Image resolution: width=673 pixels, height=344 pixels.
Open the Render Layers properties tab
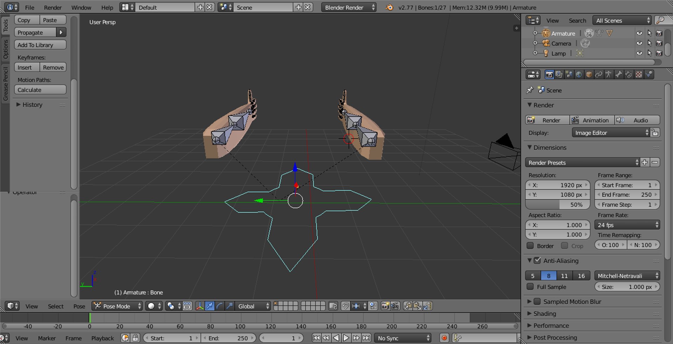coord(559,74)
